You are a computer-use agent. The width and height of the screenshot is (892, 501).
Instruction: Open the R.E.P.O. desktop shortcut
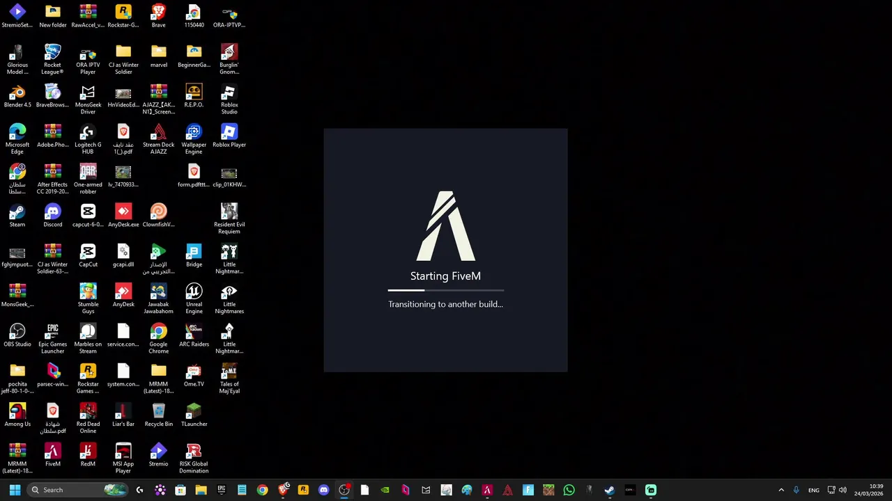click(x=194, y=96)
